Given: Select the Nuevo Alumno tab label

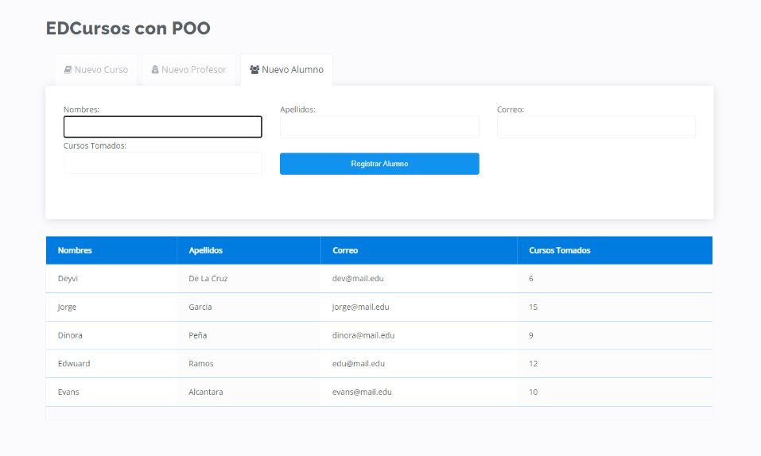Looking at the screenshot, I should coord(293,70).
